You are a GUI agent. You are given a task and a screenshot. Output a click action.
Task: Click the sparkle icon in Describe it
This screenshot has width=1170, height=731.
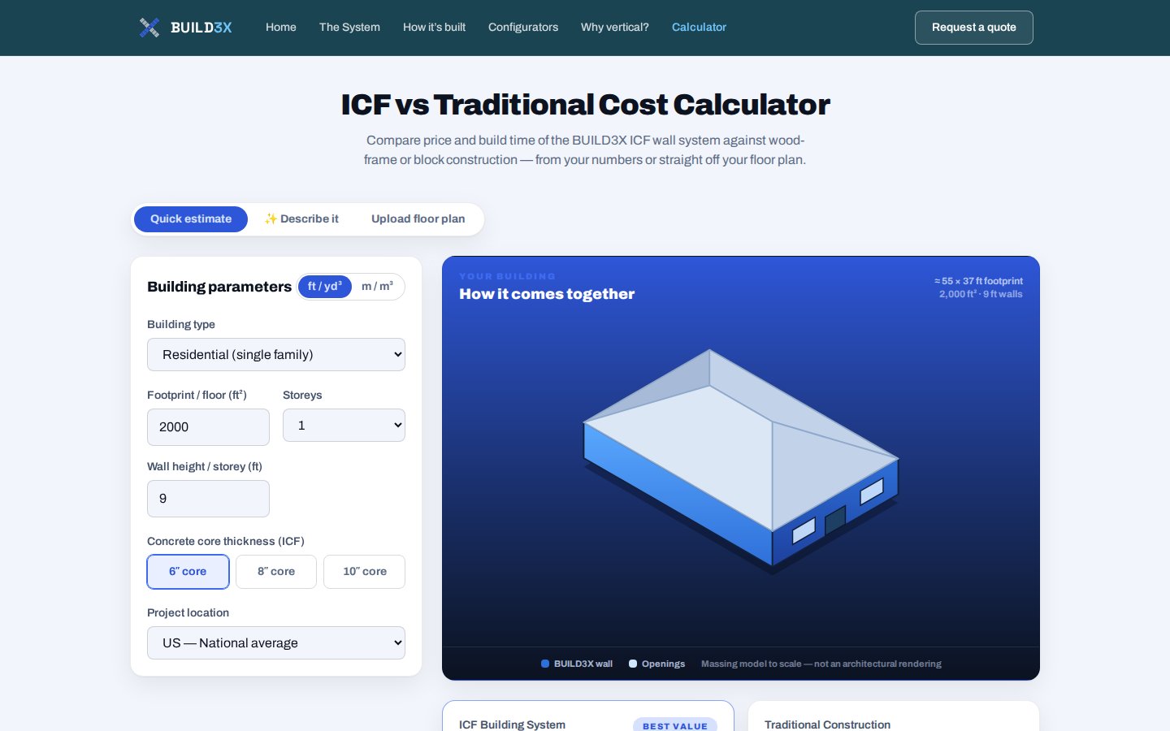tap(271, 219)
